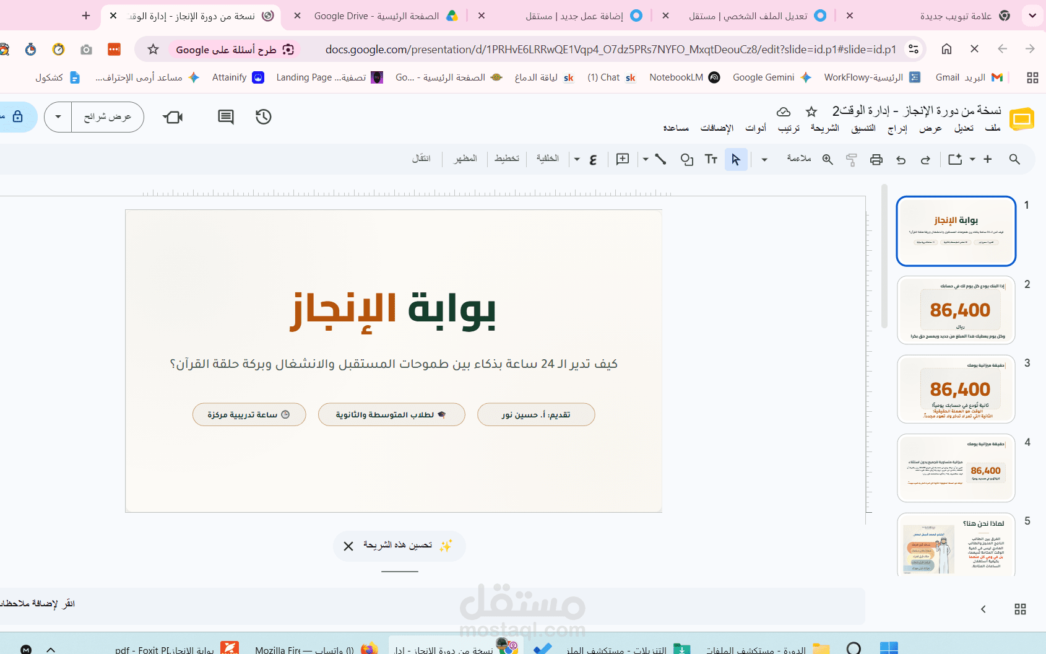1046x654 pixels.
Task: Open the عرض view menu
Action: click(x=930, y=128)
